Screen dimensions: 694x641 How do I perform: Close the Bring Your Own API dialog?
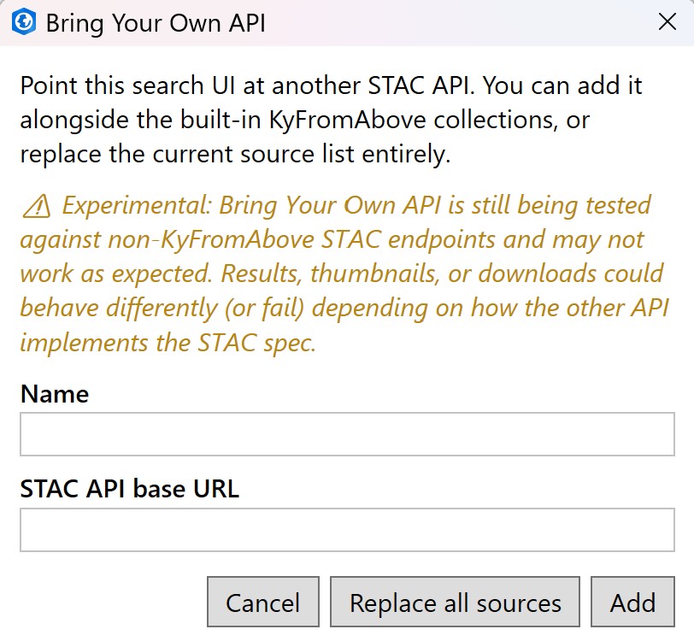tap(667, 21)
